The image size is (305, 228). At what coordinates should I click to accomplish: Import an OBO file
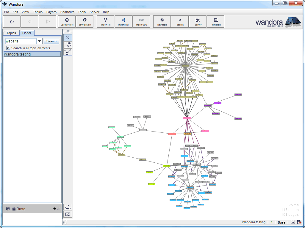pyautogui.click(x=141, y=21)
